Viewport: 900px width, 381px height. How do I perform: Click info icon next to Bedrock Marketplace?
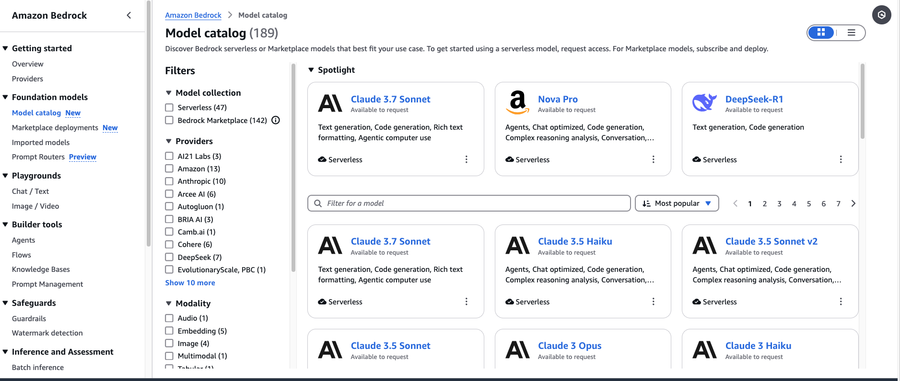coord(276,120)
